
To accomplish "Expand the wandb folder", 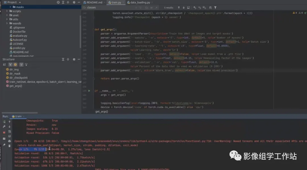I will [x=7, y=24].
